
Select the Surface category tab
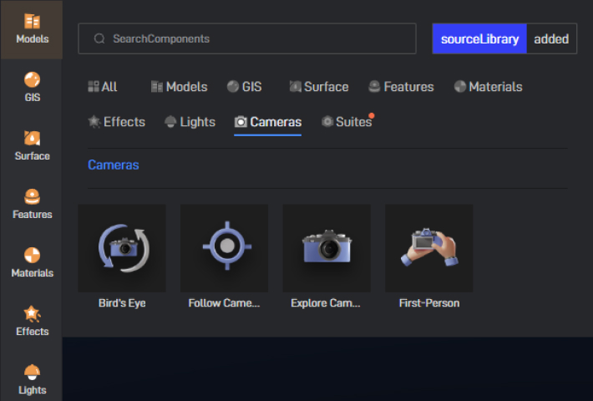[319, 87]
